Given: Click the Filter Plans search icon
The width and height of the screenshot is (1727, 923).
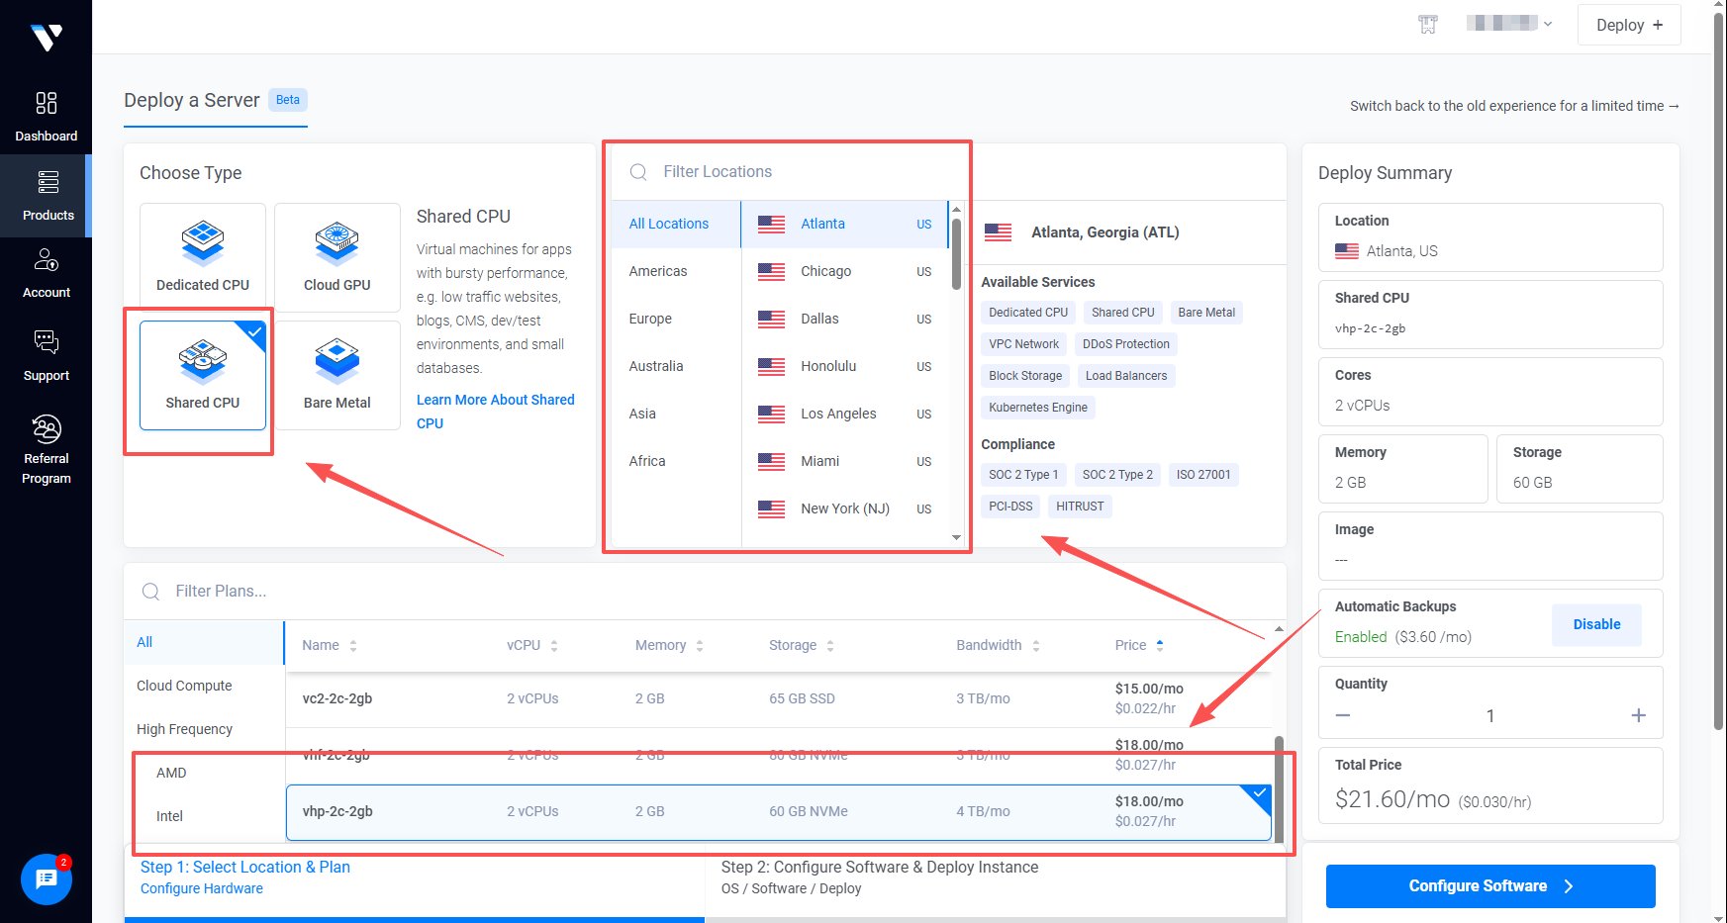Looking at the screenshot, I should click(x=151, y=592).
